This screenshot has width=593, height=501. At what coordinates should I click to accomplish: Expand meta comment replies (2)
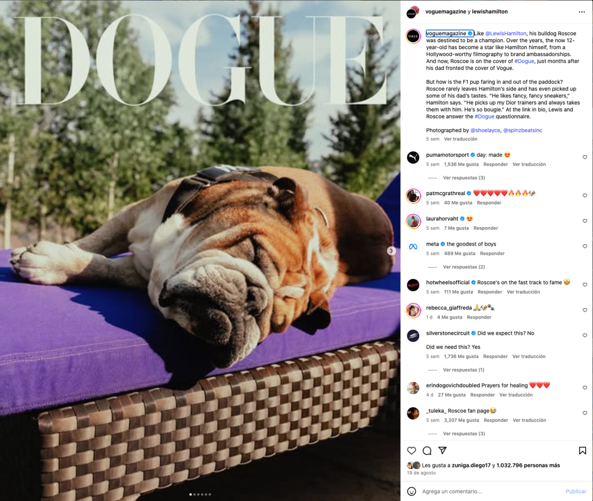[464, 267]
